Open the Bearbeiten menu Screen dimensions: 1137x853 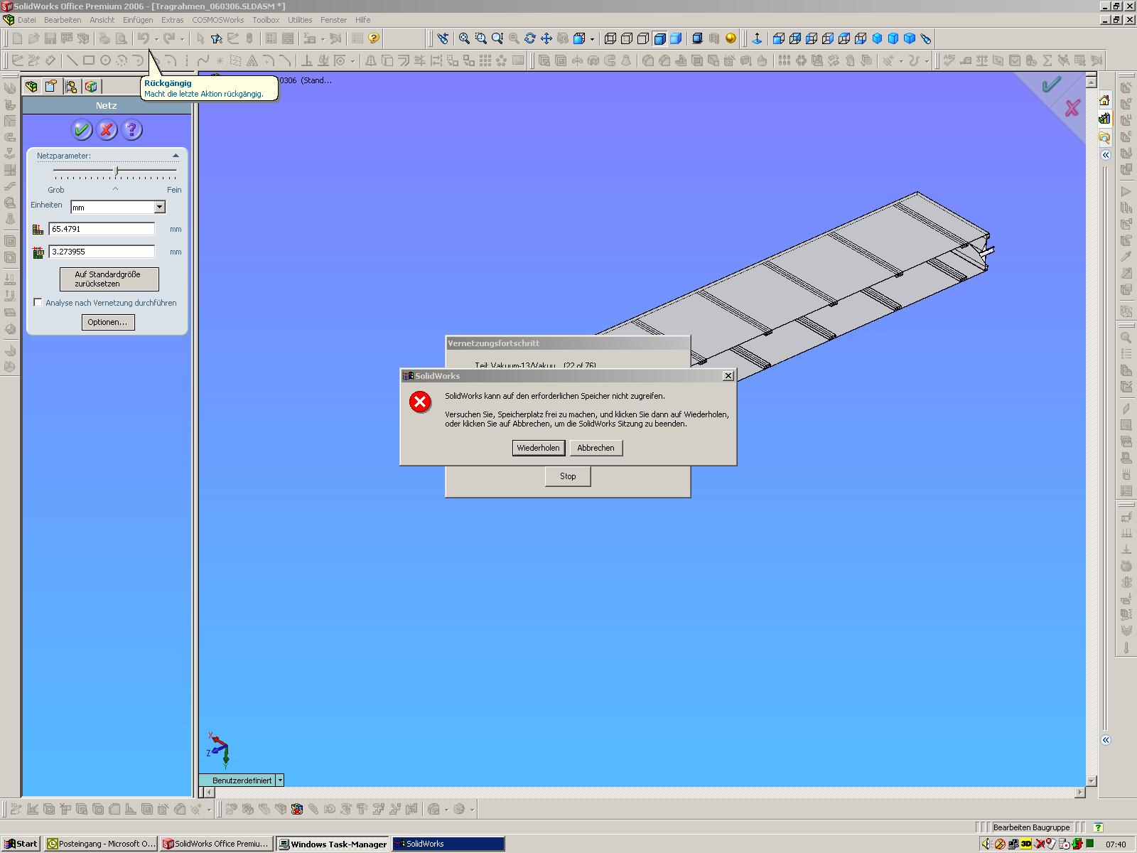pyautogui.click(x=63, y=20)
